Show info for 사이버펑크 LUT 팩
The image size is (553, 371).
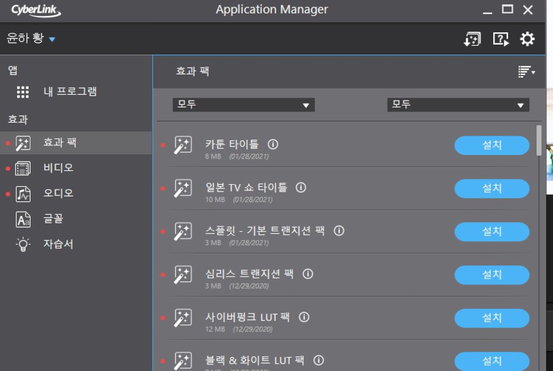(304, 317)
